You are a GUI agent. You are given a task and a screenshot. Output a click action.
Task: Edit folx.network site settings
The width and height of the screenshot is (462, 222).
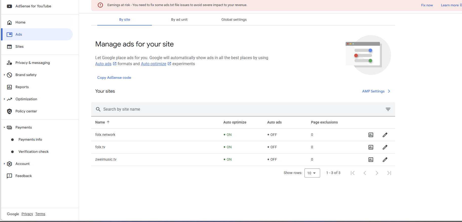click(x=385, y=135)
